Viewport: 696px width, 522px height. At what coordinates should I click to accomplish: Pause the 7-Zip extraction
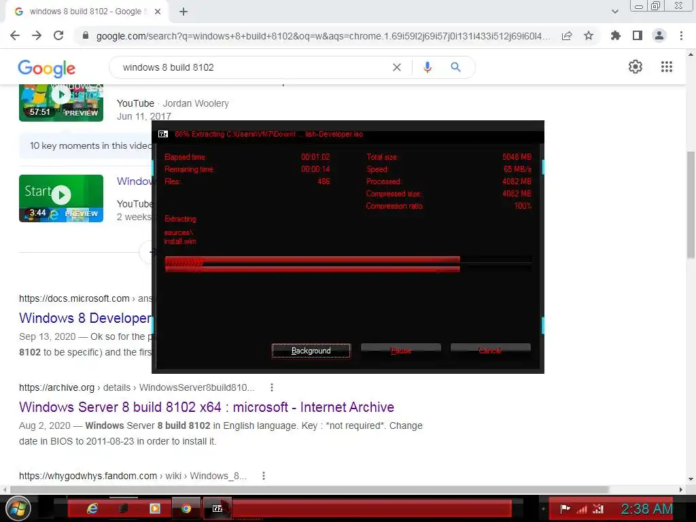point(401,351)
